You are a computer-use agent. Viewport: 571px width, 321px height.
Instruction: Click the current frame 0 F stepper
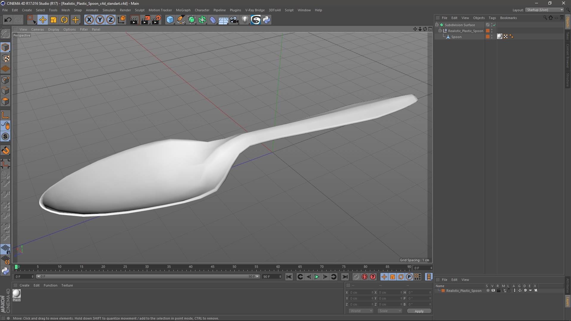[x=32, y=277]
